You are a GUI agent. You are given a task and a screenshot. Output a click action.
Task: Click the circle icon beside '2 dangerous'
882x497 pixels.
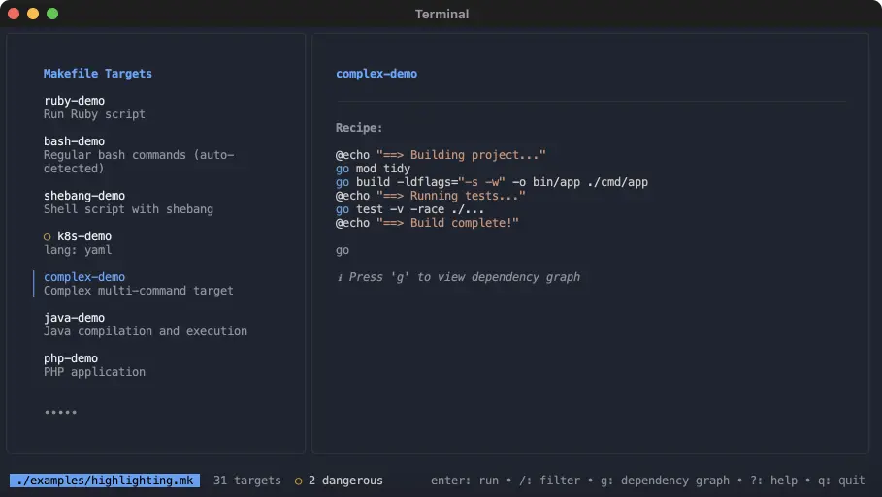298,481
